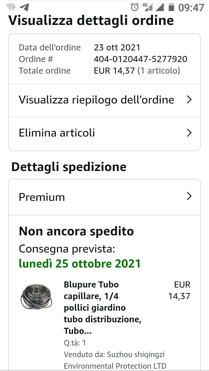Screen dimensions: 209x371
Task: Tap the Wi-Fi status icon
Action: [x=11, y=7]
